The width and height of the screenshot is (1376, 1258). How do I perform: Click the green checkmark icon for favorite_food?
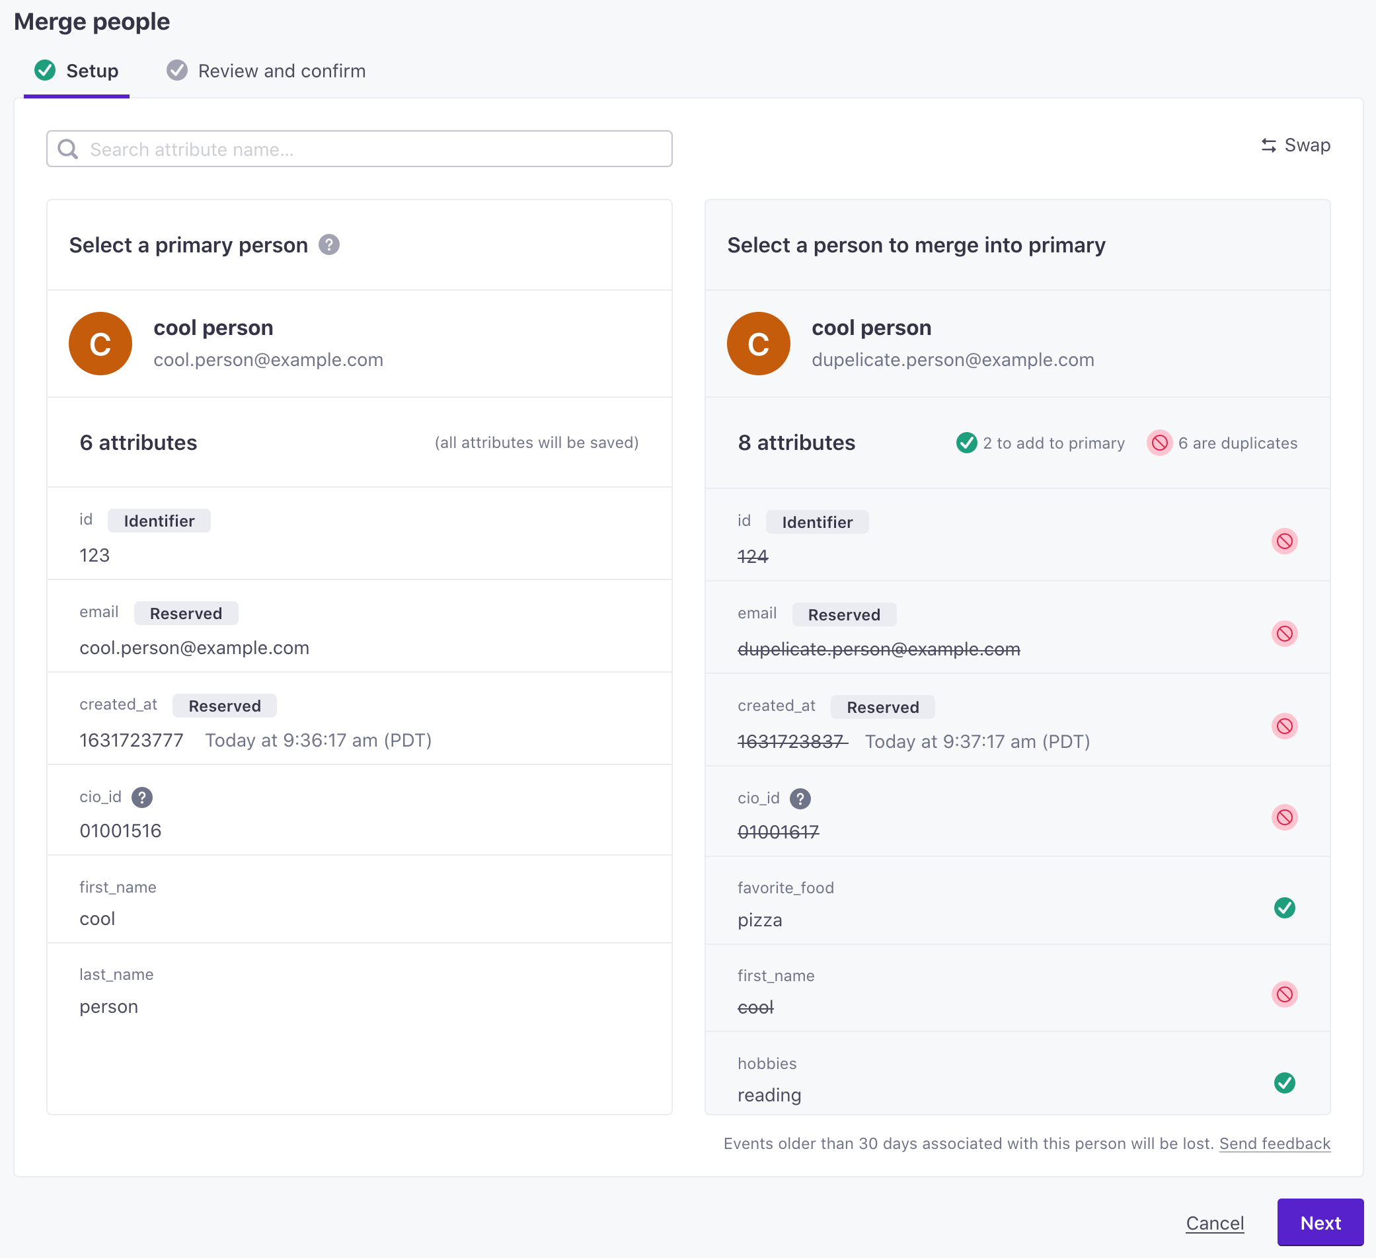1285,908
